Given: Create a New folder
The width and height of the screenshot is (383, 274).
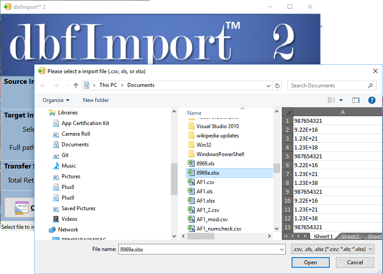Looking at the screenshot, I should (x=96, y=100).
